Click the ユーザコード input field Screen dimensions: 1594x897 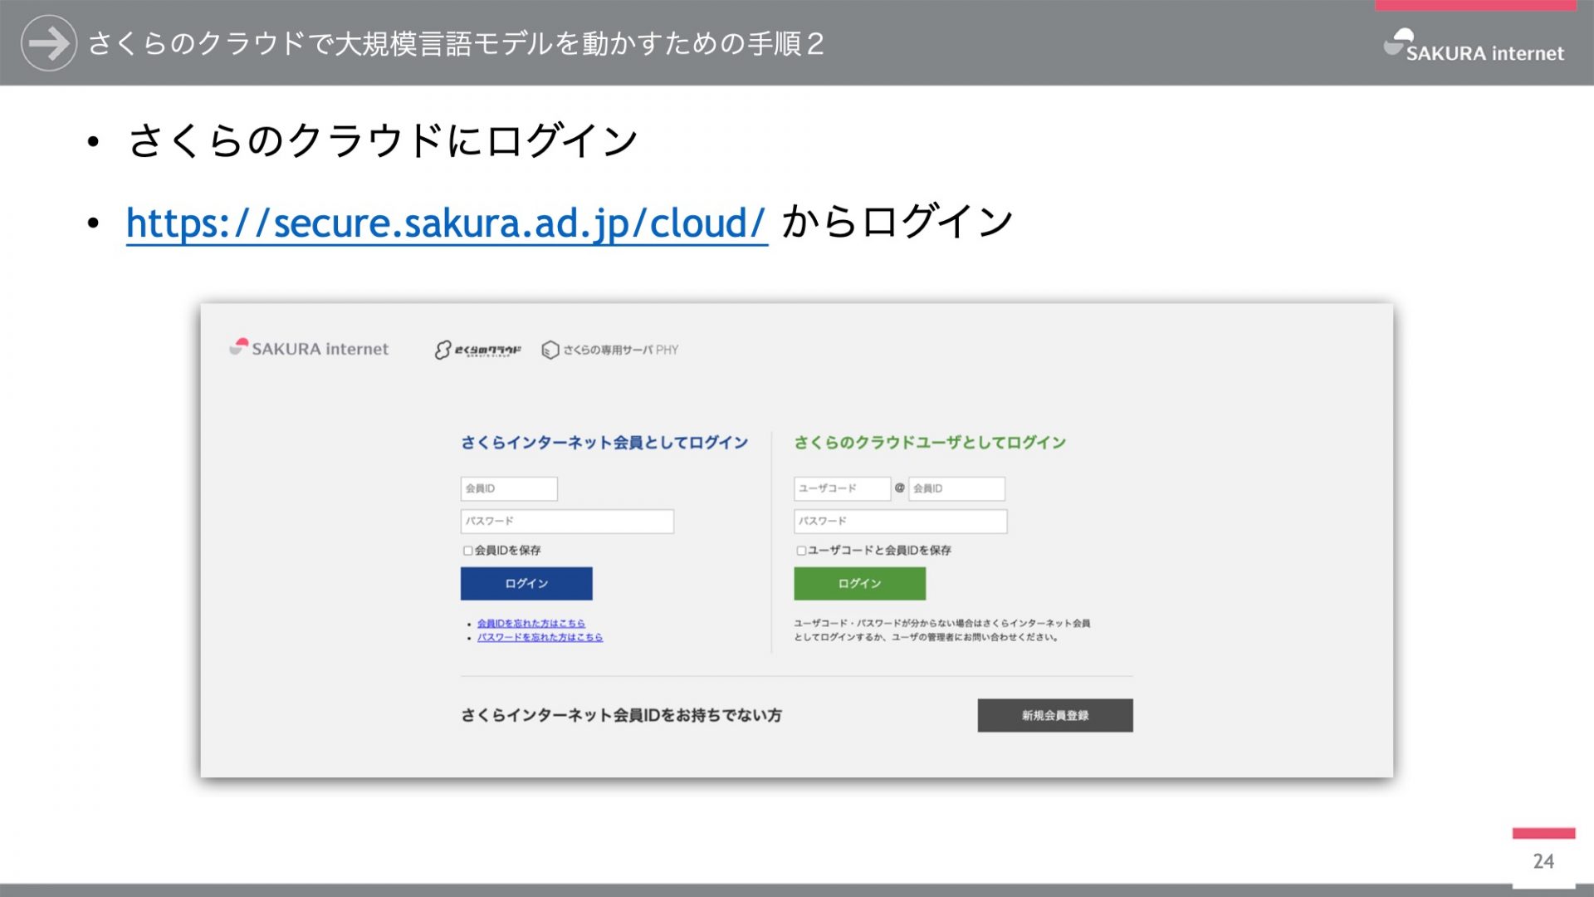(x=842, y=488)
